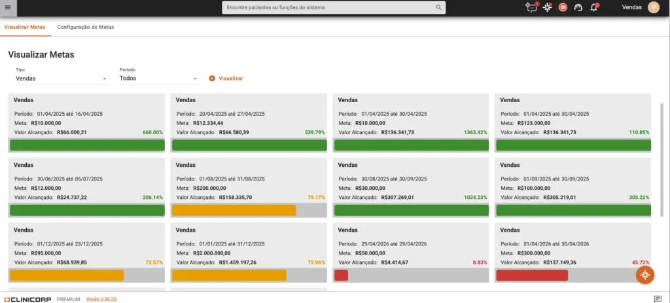Image resolution: width=670 pixels, height=303 pixels.
Task: Click the R$137.149,36 achieved value
Action: (x=560, y=262)
